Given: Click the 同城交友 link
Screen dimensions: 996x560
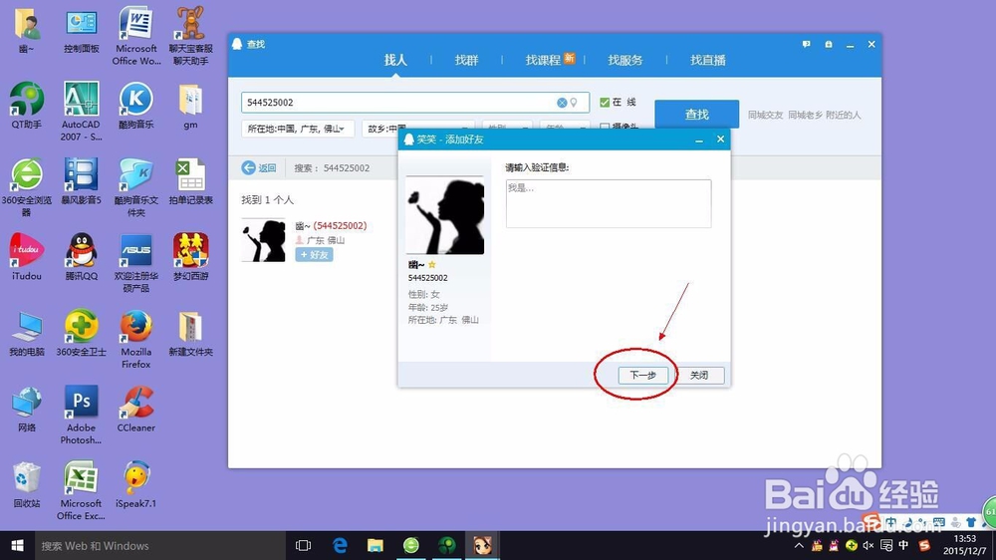Looking at the screenshot, I should tap(765, 115).
